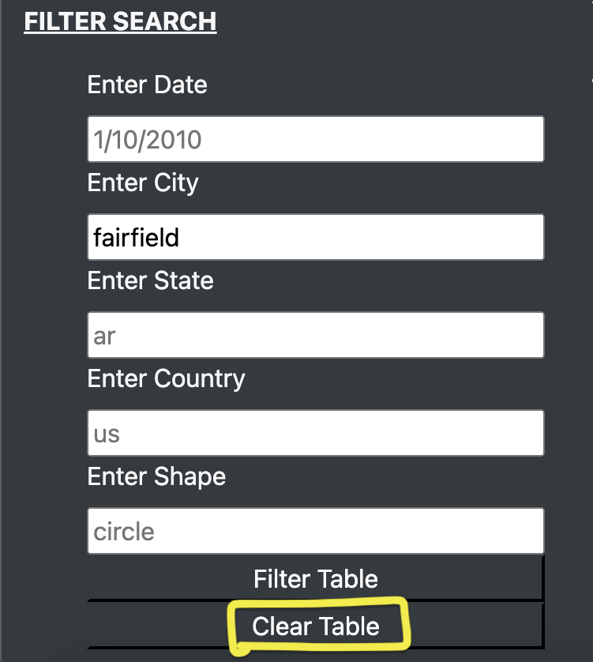Select the date value 1/10/2010
The image size is (593, 662).
point(146,139)
